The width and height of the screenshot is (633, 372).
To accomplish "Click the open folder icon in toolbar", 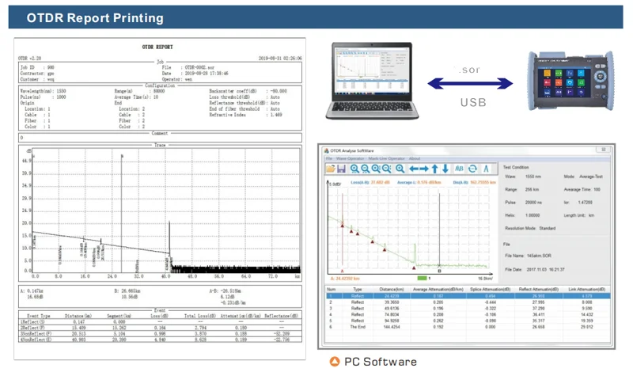I will coord(330,169).
